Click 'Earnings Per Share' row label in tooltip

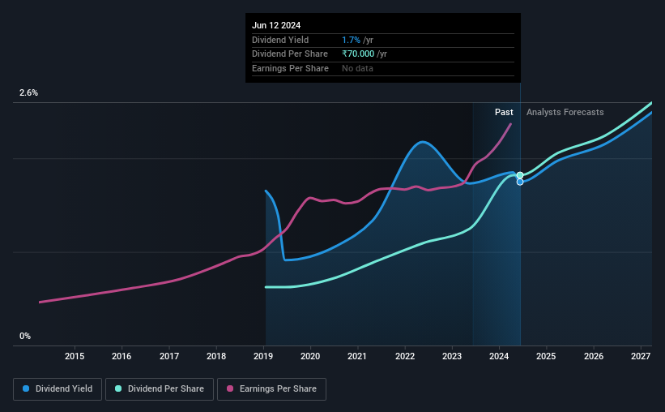pos(290,68)
